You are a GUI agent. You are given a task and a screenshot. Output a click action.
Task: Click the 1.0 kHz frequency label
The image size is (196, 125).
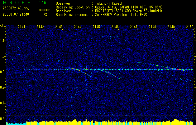pyautogui.click(x=3, y=56)
